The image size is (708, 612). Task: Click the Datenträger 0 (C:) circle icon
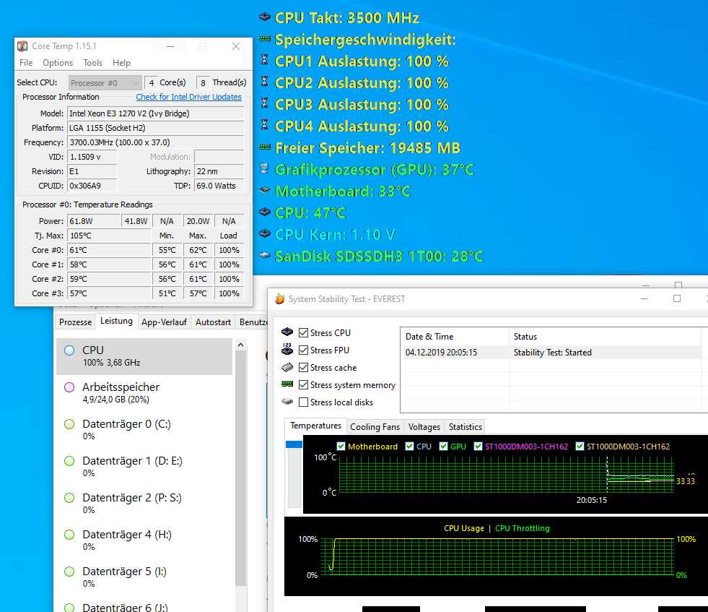[69, 424]
